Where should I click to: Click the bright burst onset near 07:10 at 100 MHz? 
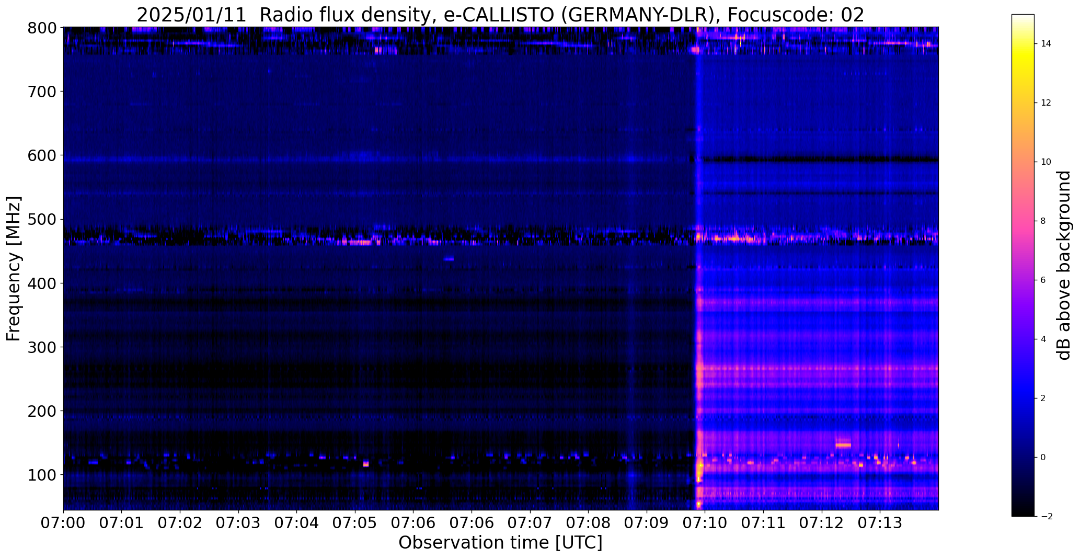tap(699, 472)
